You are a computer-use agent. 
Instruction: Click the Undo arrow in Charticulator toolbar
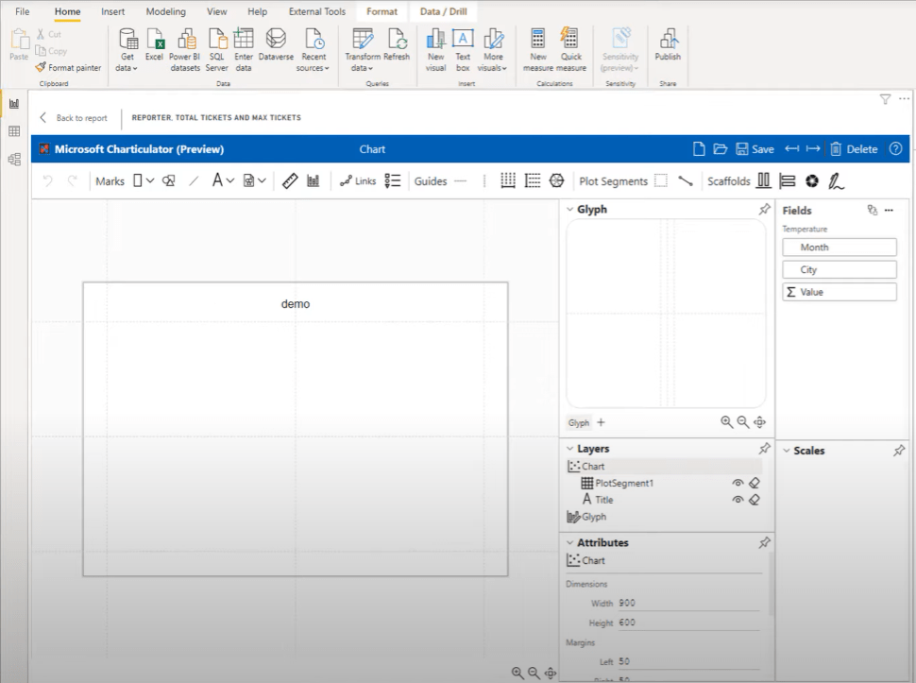coord(48,181)
